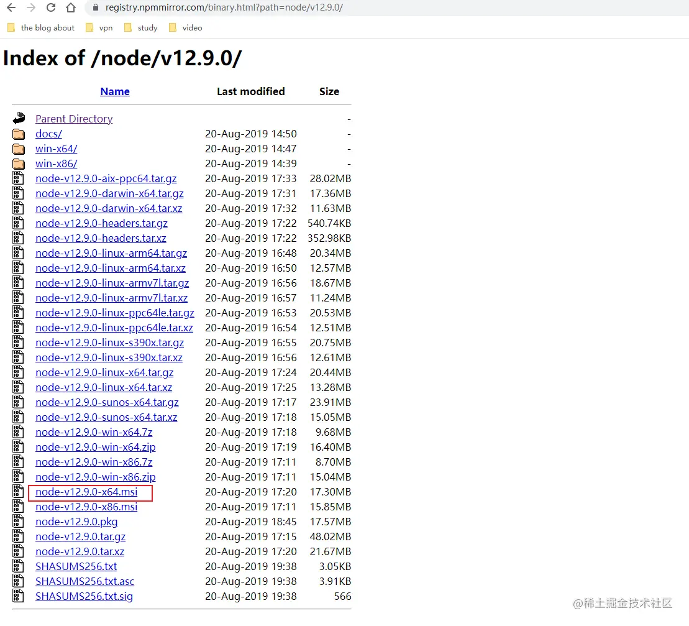The image size is (689, 626).
Task: Open the study bookmark folder
Action: [x=141, y=28]
